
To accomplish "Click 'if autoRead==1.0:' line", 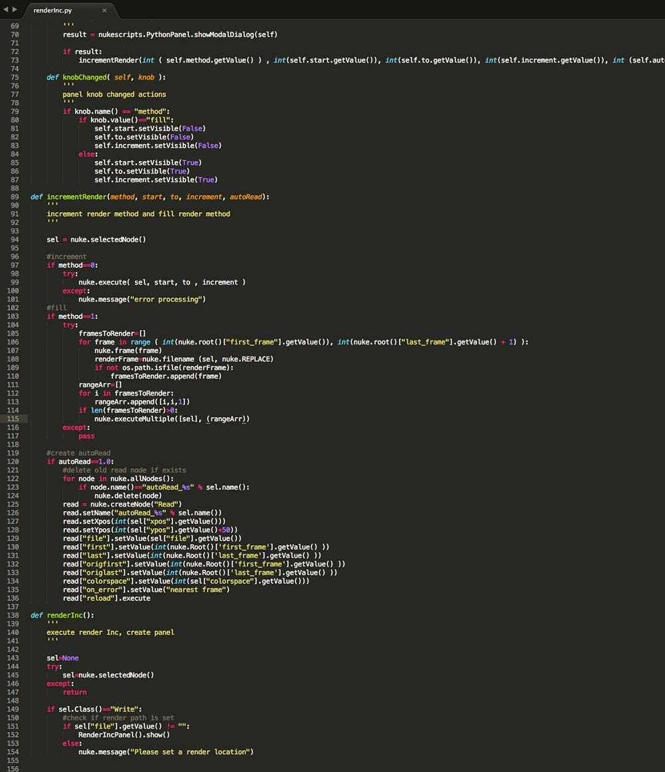I will tap(80, 462).
